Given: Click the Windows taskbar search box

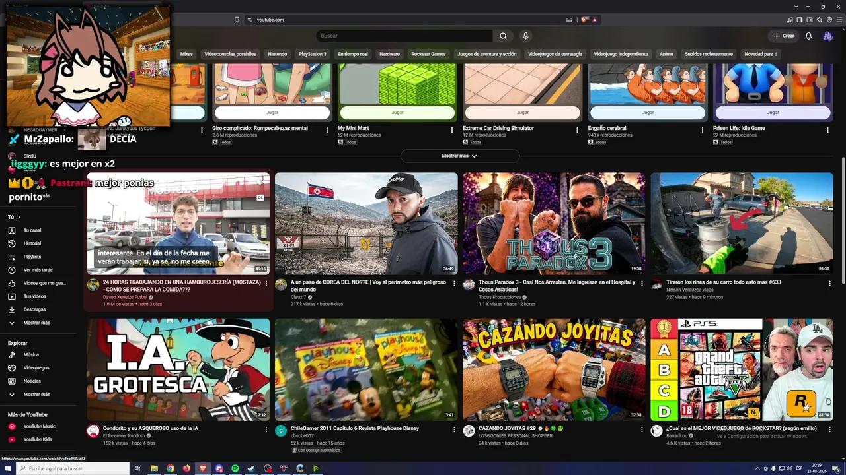Looking at the screenshot, I should 71,468.
